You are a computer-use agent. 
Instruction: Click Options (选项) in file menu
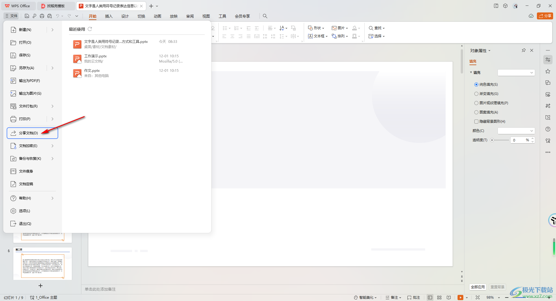[32, 211]
